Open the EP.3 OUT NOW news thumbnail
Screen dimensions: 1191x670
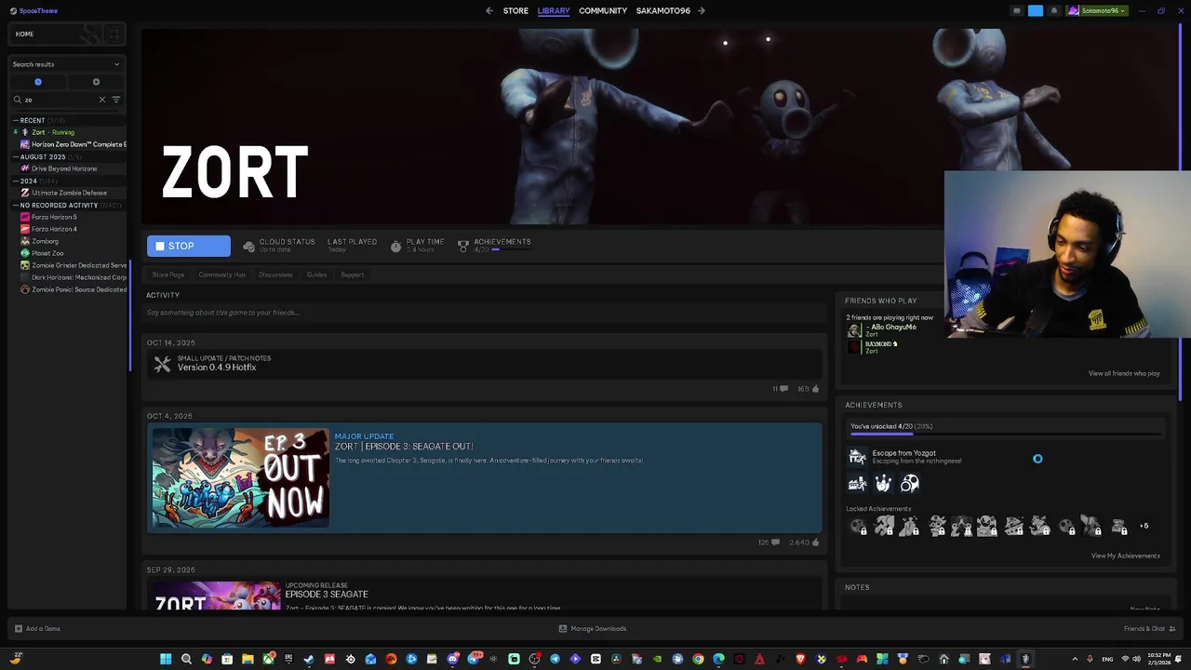tap(240, 478)
